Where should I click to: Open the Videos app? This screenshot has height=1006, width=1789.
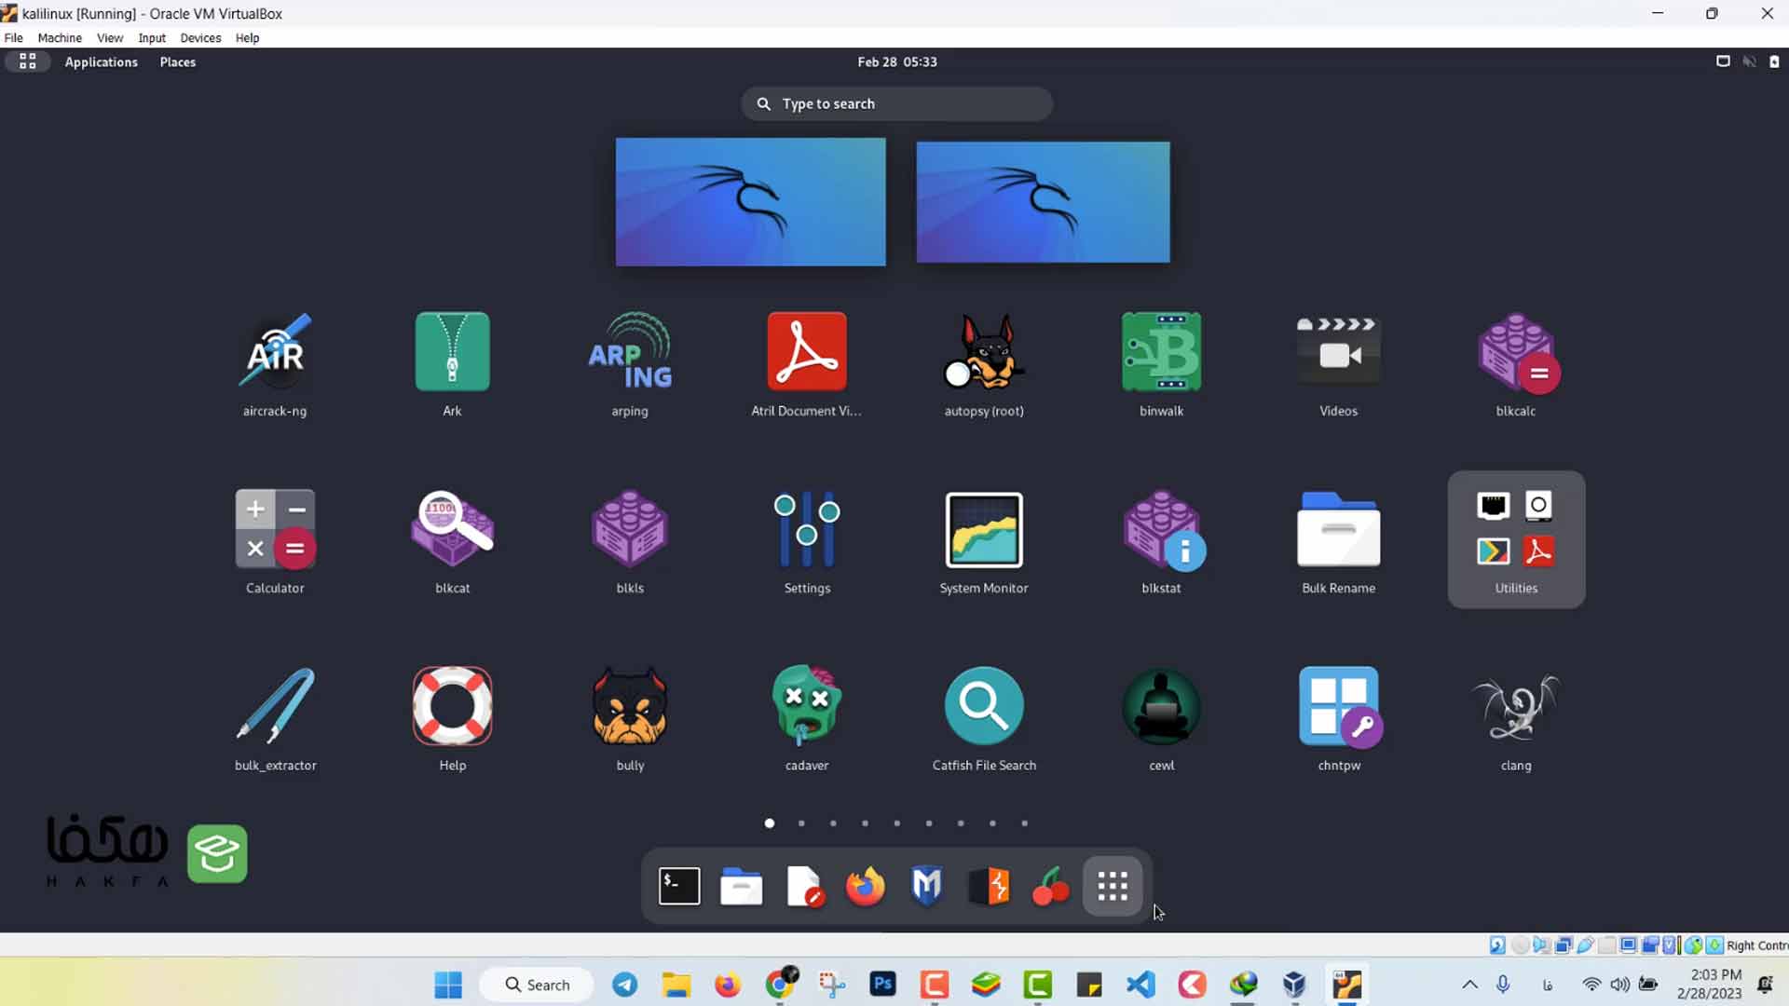[1339, 365]
